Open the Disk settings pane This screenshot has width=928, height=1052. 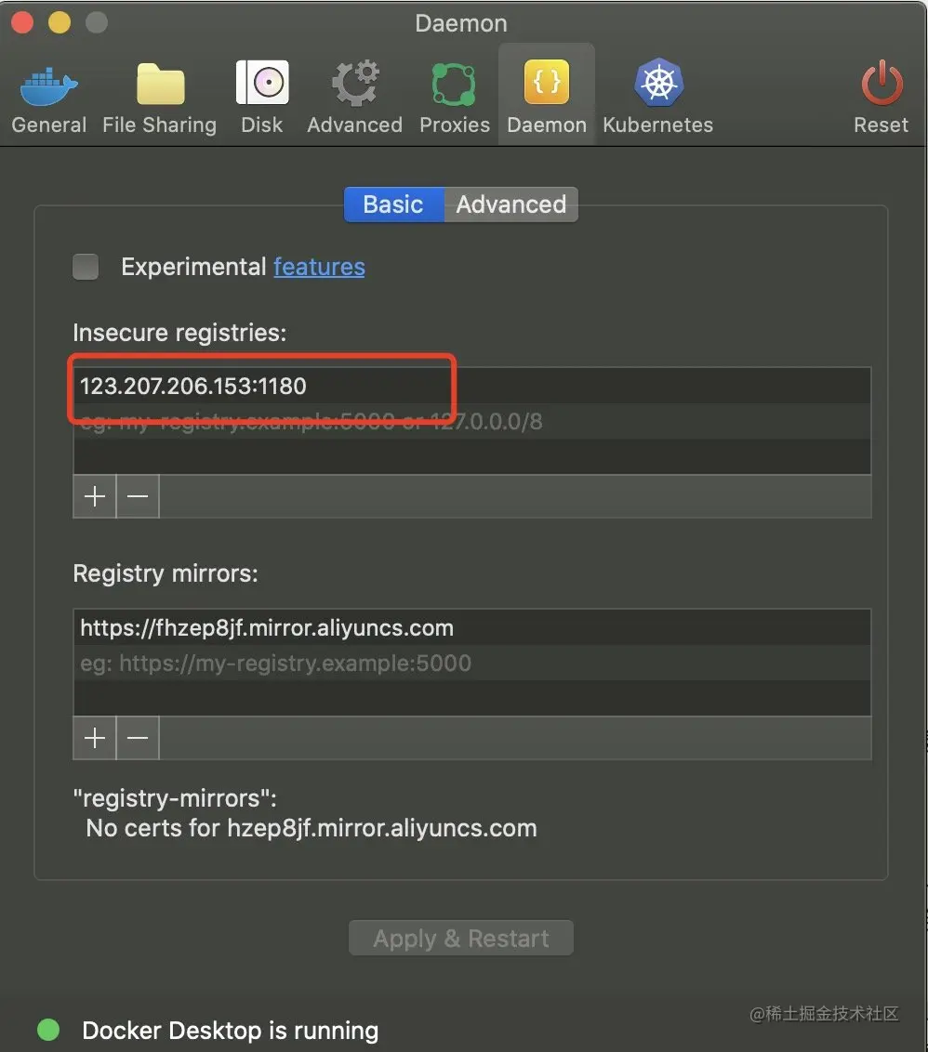[262, 98]
